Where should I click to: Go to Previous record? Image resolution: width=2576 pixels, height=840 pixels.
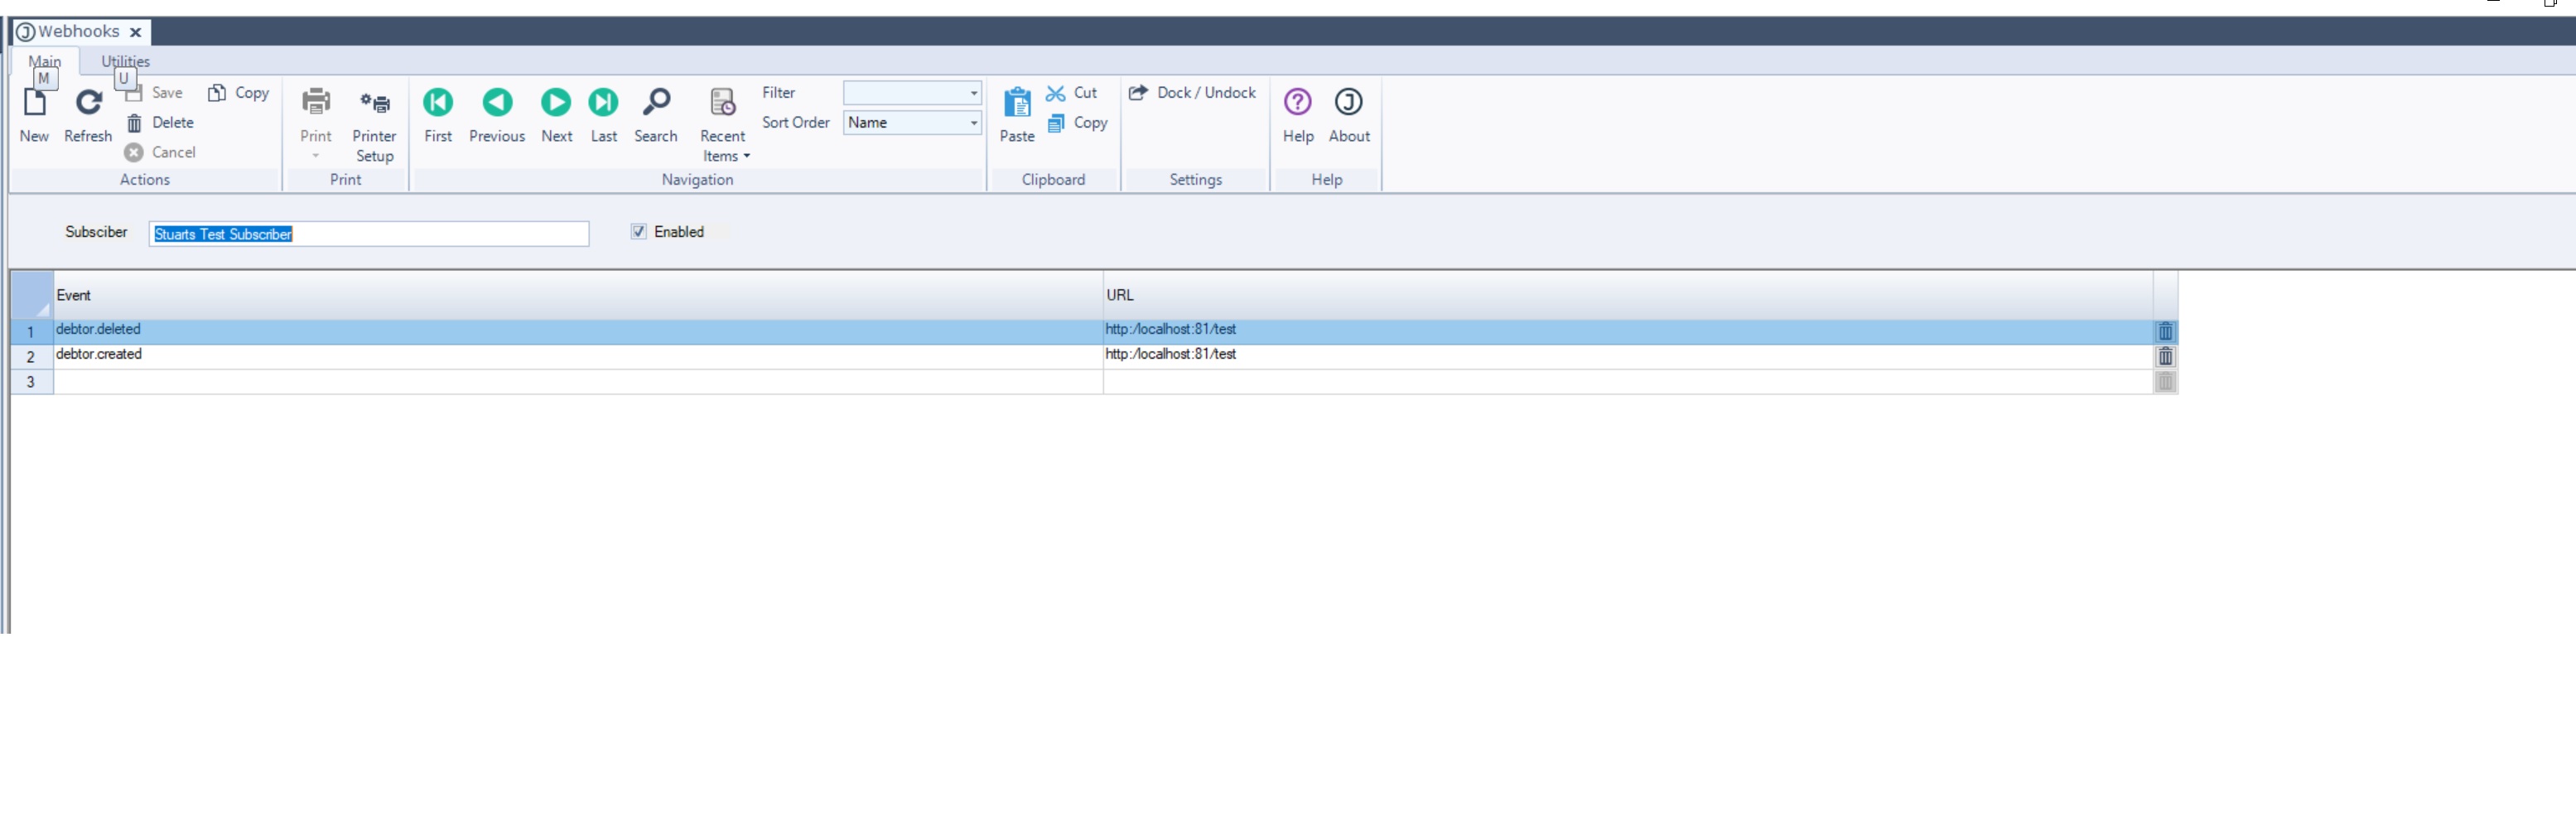pos(497,103)
